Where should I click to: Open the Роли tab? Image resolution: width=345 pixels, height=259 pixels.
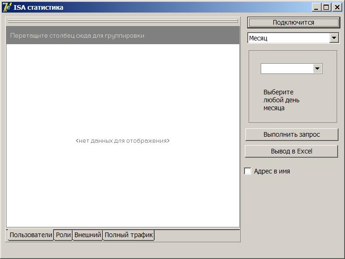tap(63, 235)
